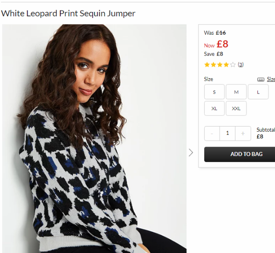Add the jumper to bag
275x253 pixels.
click(239, 154)
